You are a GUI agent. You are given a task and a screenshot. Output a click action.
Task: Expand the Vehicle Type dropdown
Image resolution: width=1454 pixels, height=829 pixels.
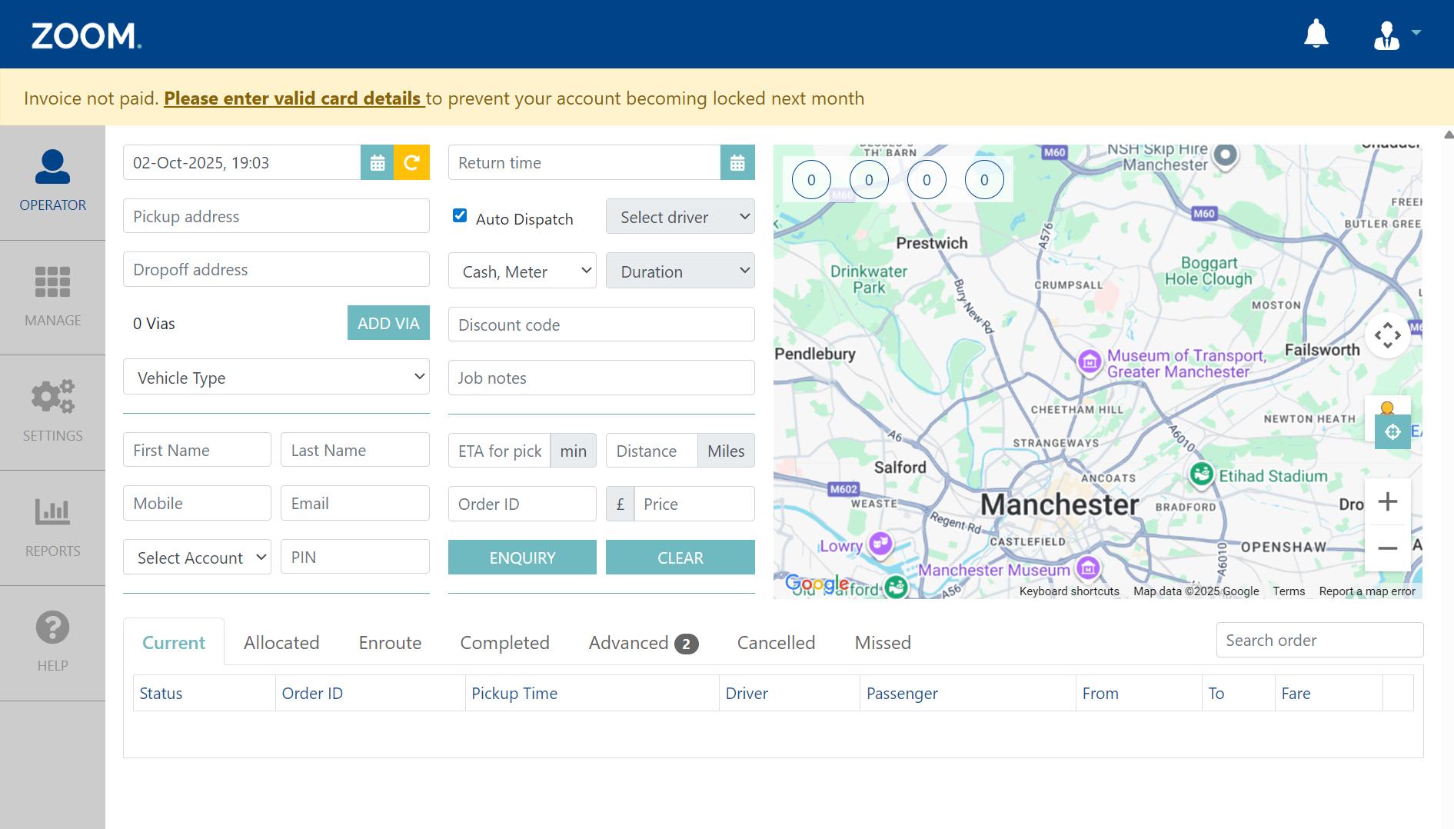point(276,377)
